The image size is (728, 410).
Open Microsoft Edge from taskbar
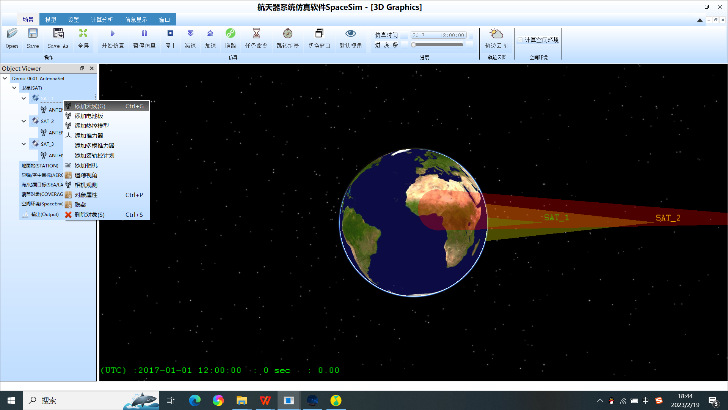(195, 401)
